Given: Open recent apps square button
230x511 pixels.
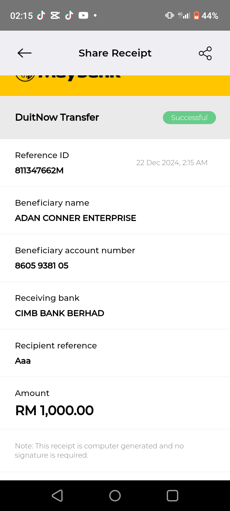Looking at the screenshot, I should coord(172,496).
